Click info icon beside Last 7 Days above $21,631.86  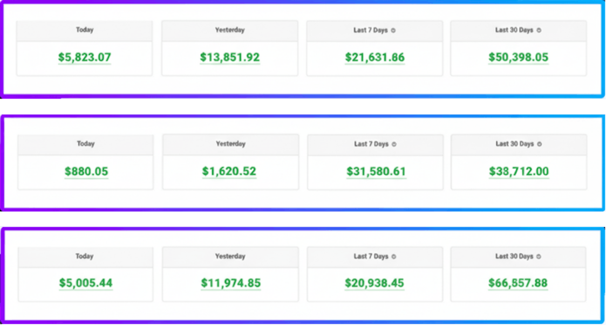(x=393, y=31)
